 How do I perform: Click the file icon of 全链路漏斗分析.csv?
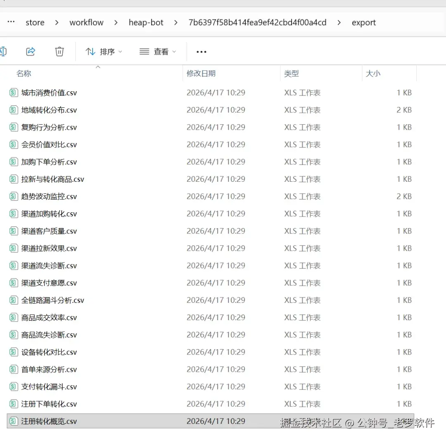pos(14,300)
